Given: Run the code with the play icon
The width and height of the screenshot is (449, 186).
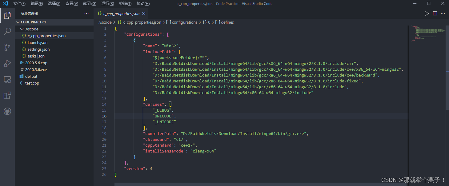Looking at the screenshot, I should [x=427, y=14].
